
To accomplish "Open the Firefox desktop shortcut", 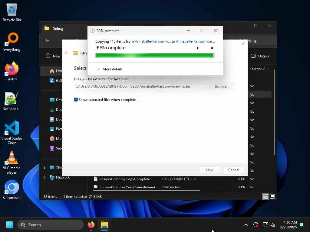I will tap(12, 71).
